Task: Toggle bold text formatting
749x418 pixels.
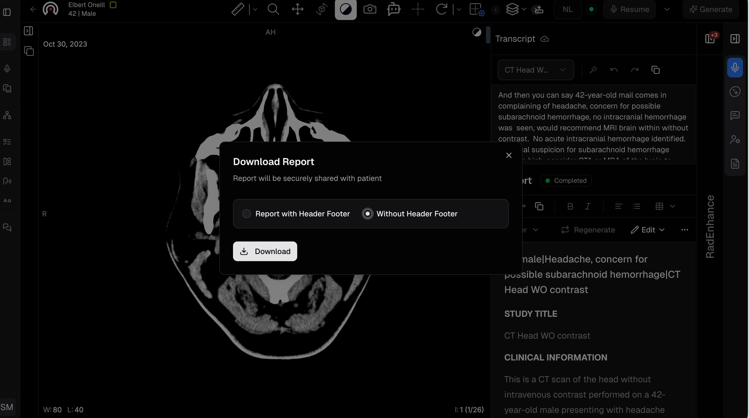Action: coord(570,206)
